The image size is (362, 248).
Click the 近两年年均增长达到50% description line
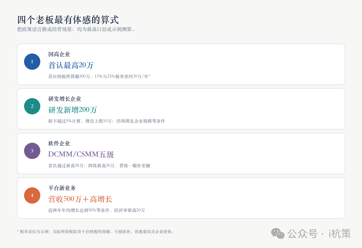coord(97,210)
